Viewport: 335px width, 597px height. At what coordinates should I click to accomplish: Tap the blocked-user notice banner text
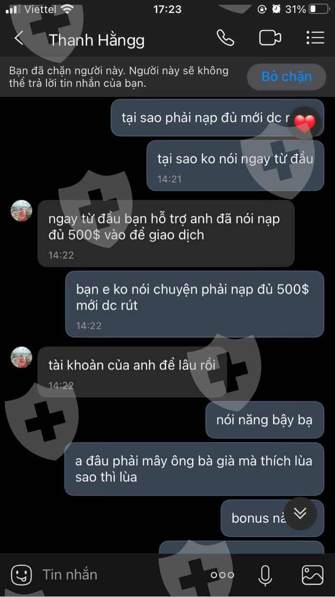tap(119, 77)
